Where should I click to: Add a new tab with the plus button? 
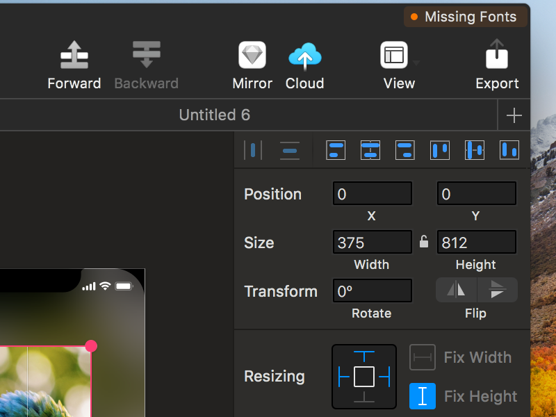[x=514, y=115]
